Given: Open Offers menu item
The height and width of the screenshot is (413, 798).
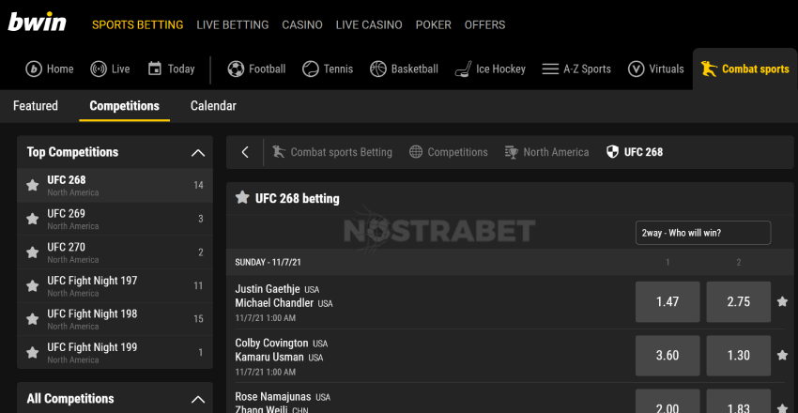Looking at the screenshot, I should (485, 25).
